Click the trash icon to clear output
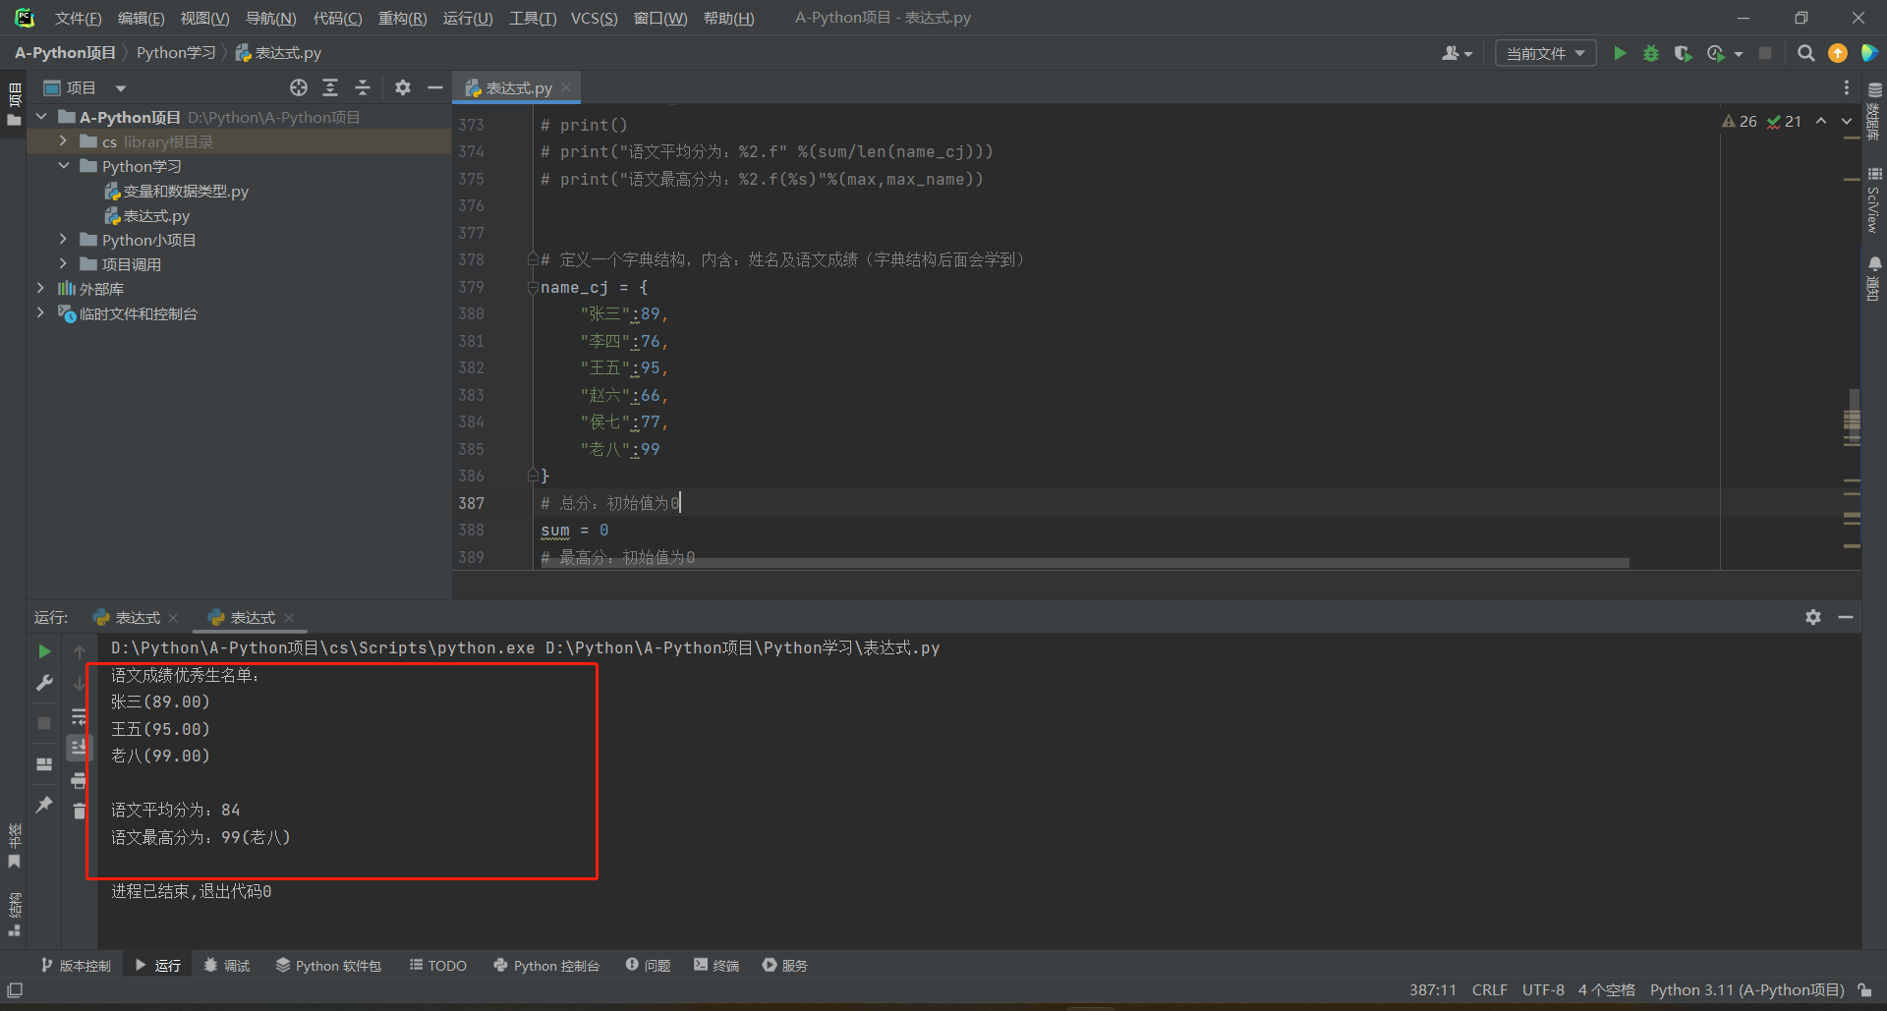 coord(80,811)
